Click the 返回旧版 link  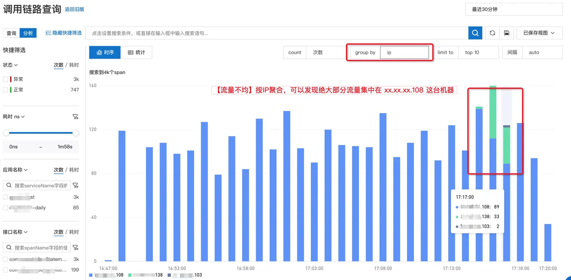point(75,9)
